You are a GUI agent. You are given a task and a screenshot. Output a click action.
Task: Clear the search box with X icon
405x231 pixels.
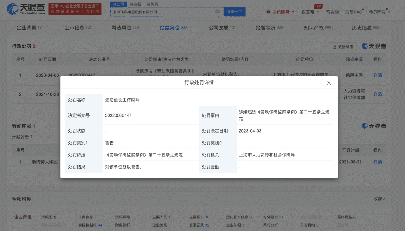point(217,12)
